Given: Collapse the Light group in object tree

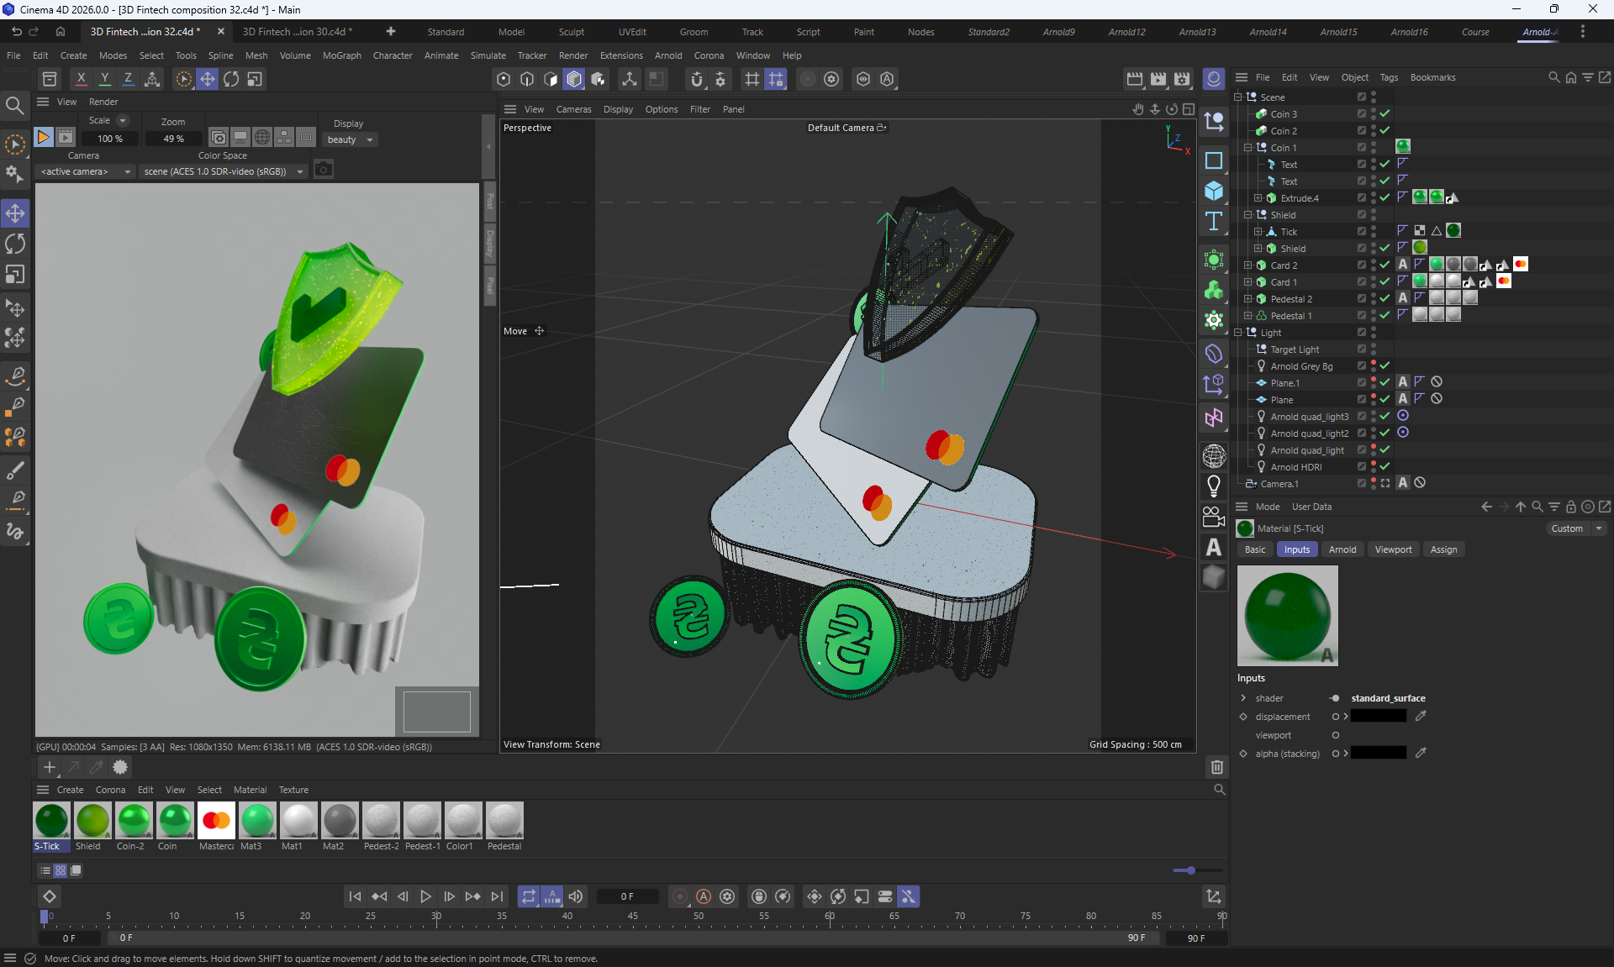Looking at the screenshot, I should point(1238,333).
